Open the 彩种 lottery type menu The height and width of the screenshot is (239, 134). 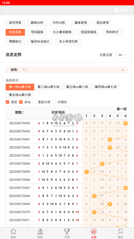(x=123, y=11)
